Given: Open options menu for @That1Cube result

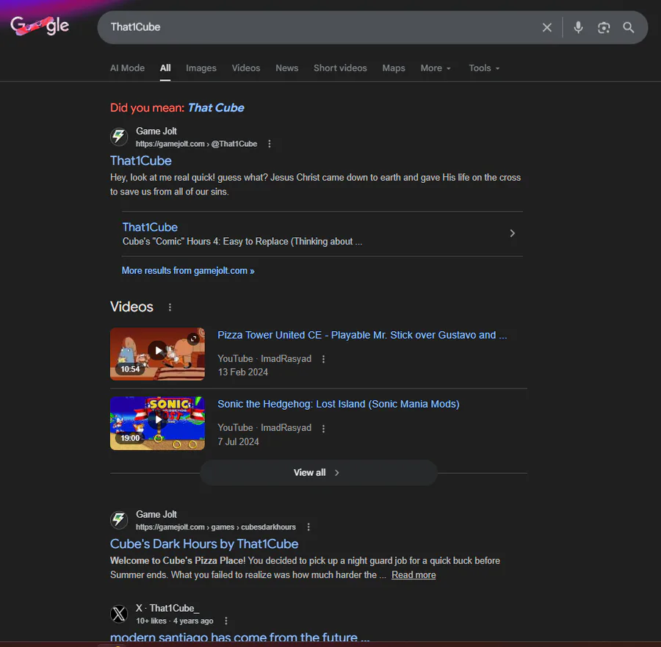Looking at the screenshot, I should click(x=270, y=144).
